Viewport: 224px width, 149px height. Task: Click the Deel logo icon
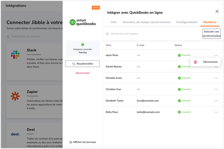(15, 134)
